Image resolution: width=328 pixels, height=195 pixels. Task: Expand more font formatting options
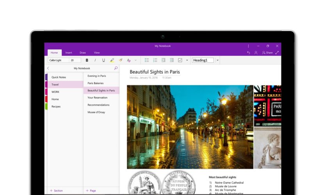pyautogui.click(x=135, y=60)
